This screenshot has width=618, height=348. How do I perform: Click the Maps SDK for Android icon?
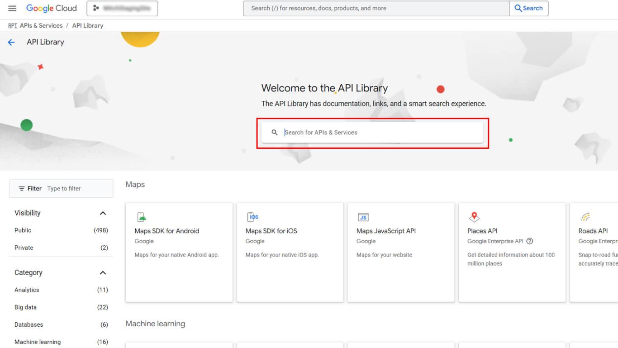coord(142,217)
